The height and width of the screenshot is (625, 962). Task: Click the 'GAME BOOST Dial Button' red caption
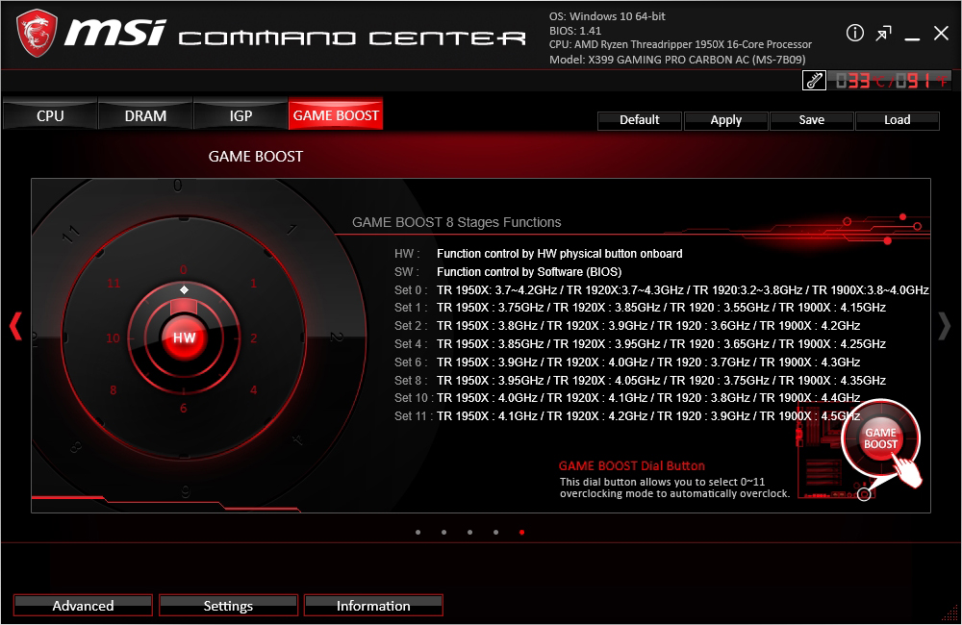632,465
